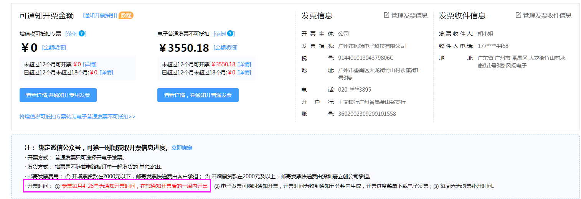Click 将增值税可抵扣专票转为电子普通发票不可抵扣 link

click(x=78, y=117)
